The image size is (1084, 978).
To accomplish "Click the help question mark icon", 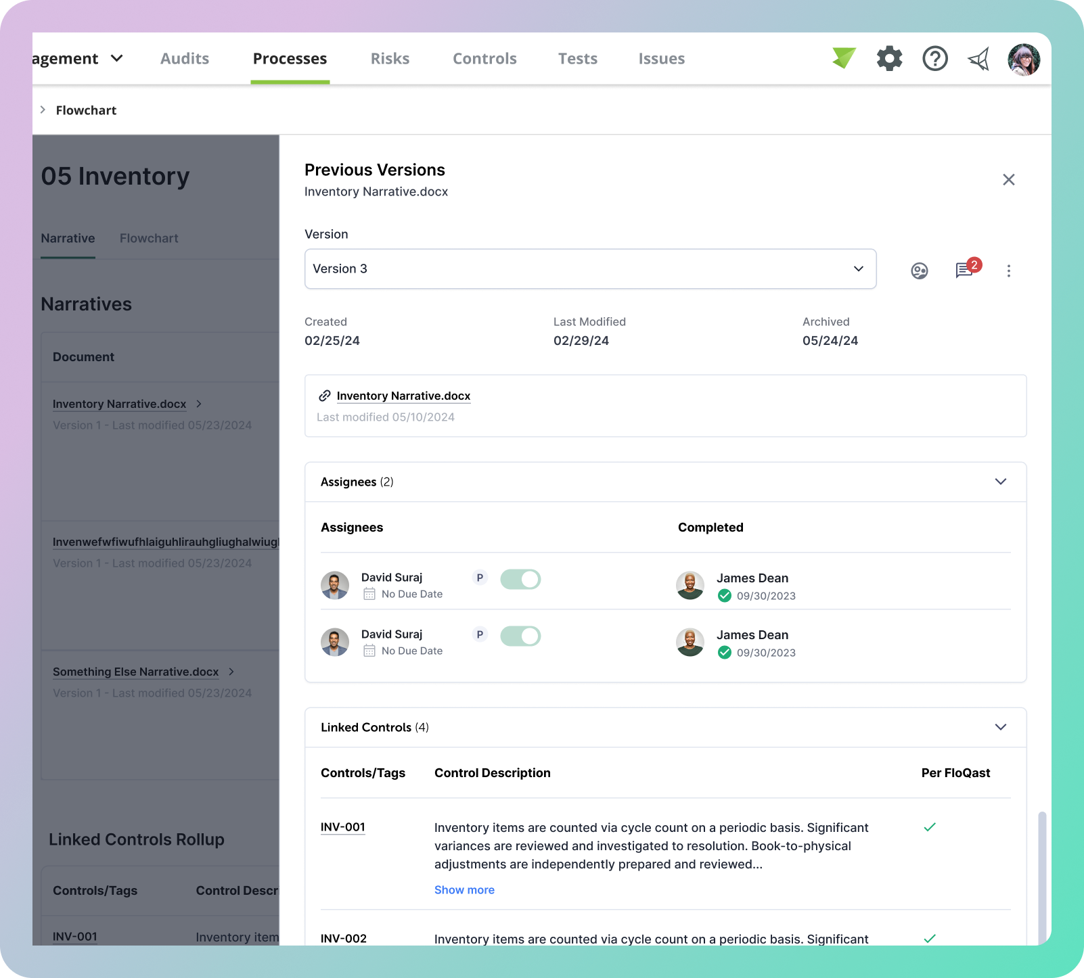I will [935, 58].
